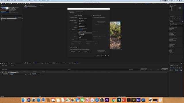The image size is (184, 103).
Task: Click Search Help field
Action: (176, 4)
